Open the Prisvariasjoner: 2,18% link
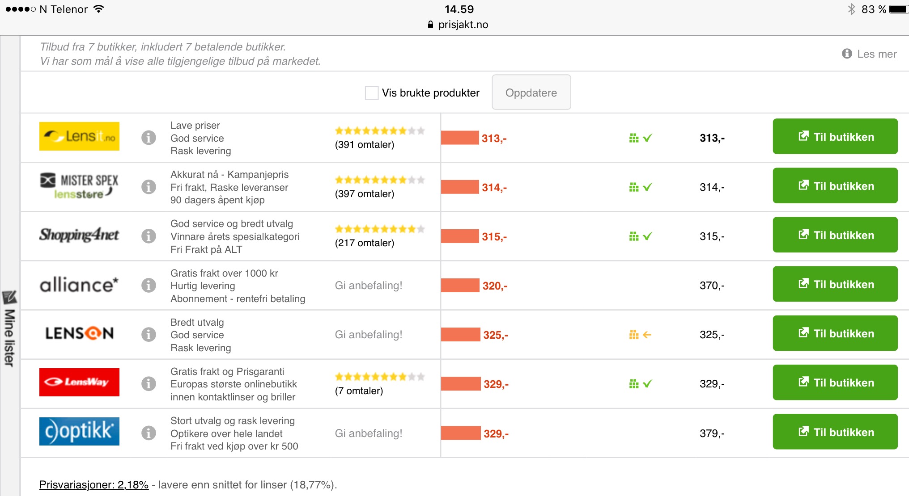Screen dimensions: 909x496 click(94, 485)
